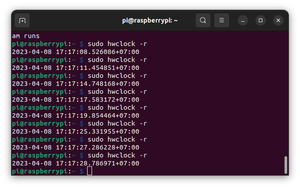Open the terminal search

pyautogui.click(x=203, y=20)
